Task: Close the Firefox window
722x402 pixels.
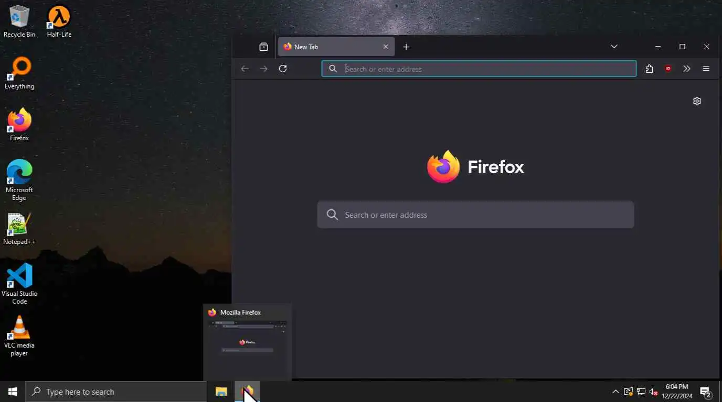Action: point(706,47)
